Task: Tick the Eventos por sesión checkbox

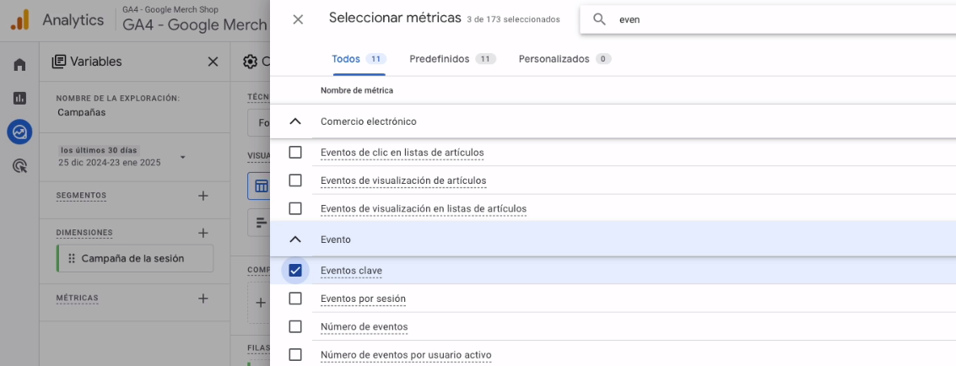Action: (295, 299)
